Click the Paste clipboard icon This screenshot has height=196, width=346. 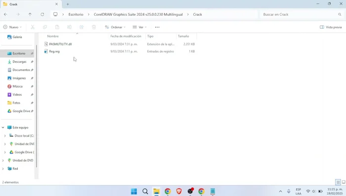click(57, 27)
